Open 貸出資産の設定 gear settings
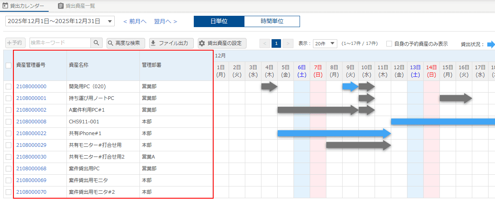495x199 pixels. (222, 43)
